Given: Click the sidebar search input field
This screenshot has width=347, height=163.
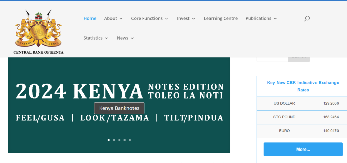Looking at the screenshot, I should (x=272, y=59).
